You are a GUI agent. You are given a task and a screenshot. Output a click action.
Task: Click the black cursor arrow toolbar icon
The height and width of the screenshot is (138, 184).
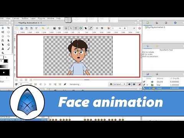coord(85,28)
